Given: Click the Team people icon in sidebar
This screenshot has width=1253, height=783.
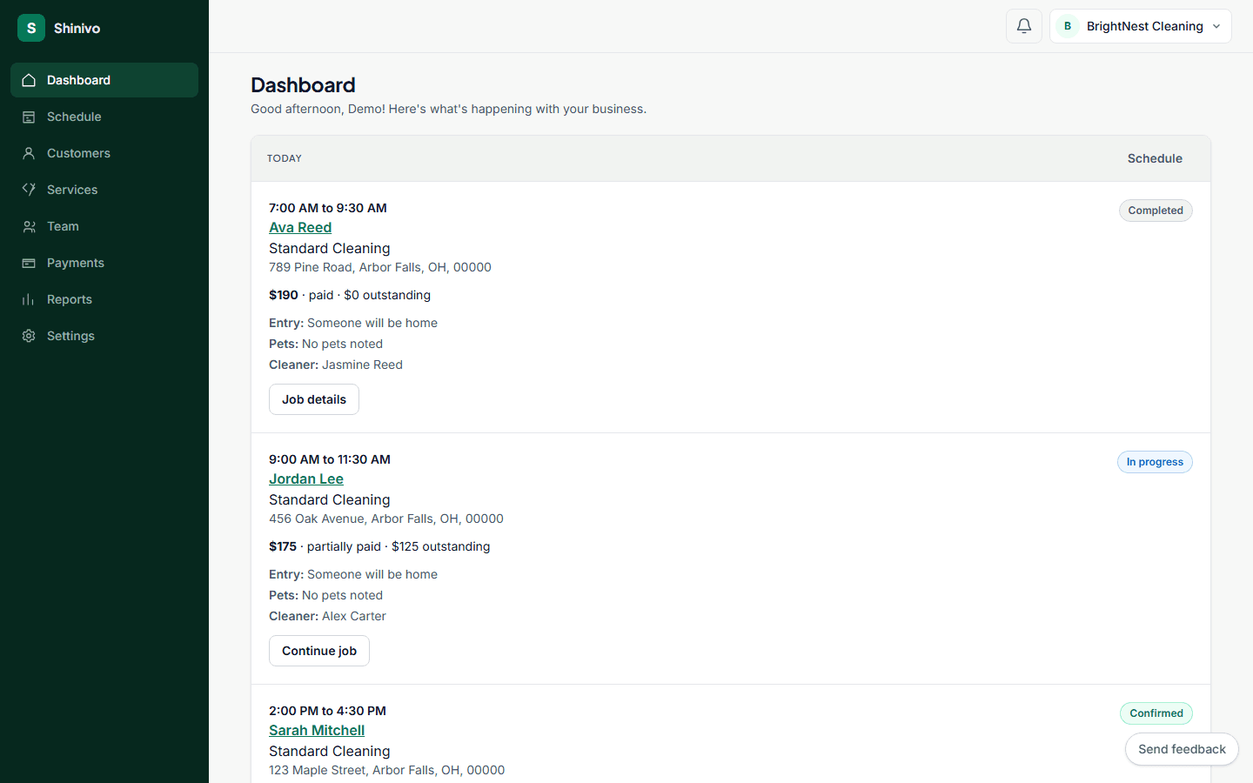Looking at the screenshot, I should click(29, 226).
